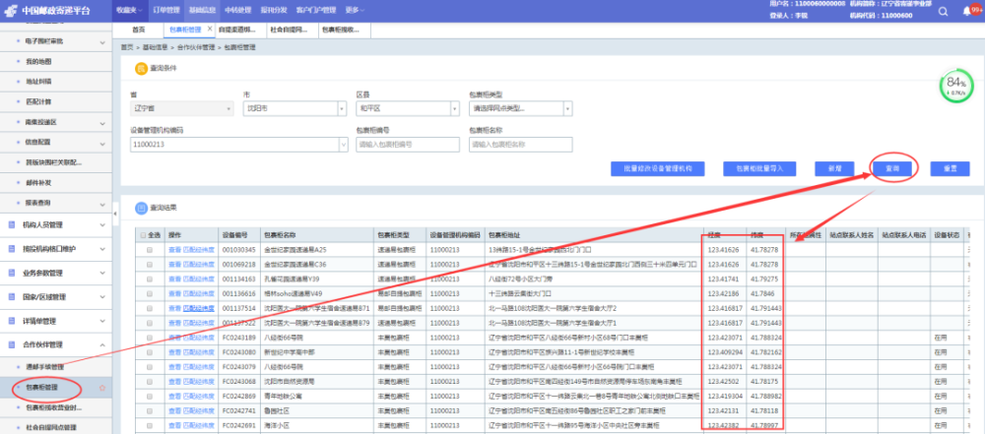Open the 设备管理机构编码 combo box 11000213
The width and height of the screenshot is (985, 434).
tap(238, 145)
